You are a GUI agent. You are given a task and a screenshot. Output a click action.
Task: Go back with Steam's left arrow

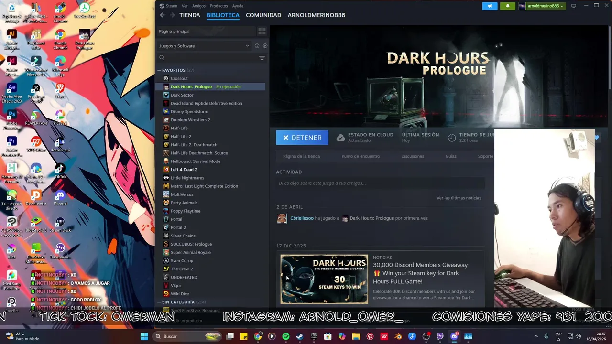[162, 15]
